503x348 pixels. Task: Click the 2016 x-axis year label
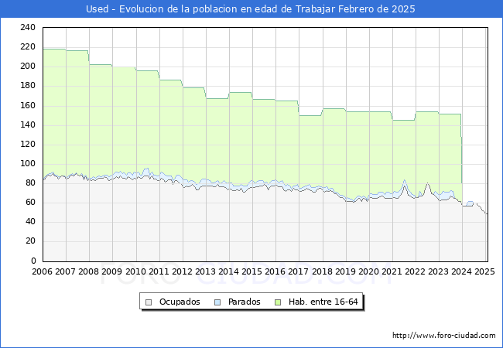click(x=275, y=271)
